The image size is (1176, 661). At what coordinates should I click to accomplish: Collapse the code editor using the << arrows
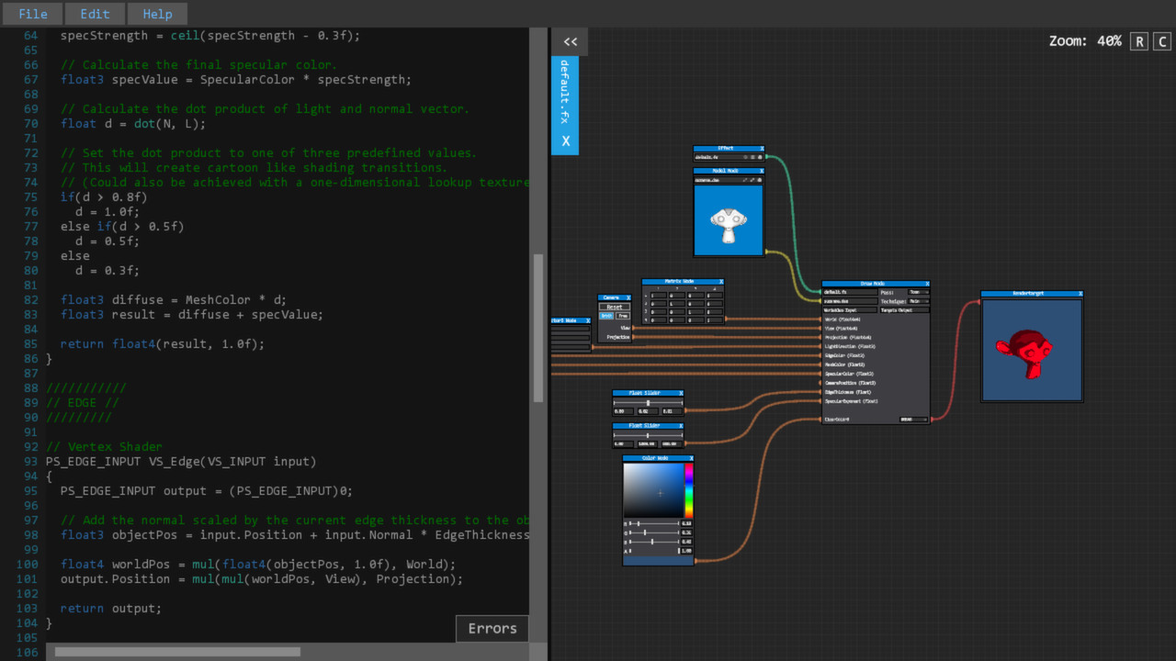pos(570,41)
